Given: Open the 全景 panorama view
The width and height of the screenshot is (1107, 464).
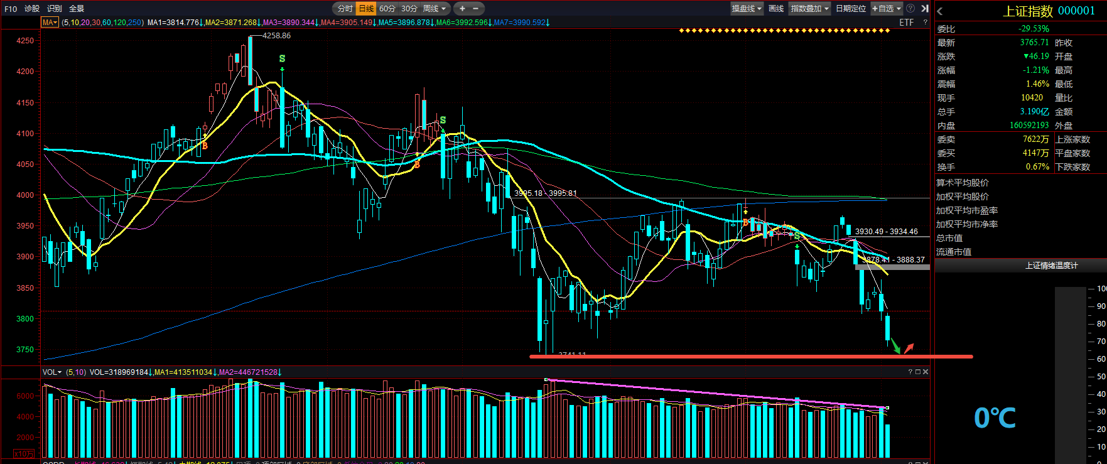Looking at the screenshot, I should tap(77, 9).
